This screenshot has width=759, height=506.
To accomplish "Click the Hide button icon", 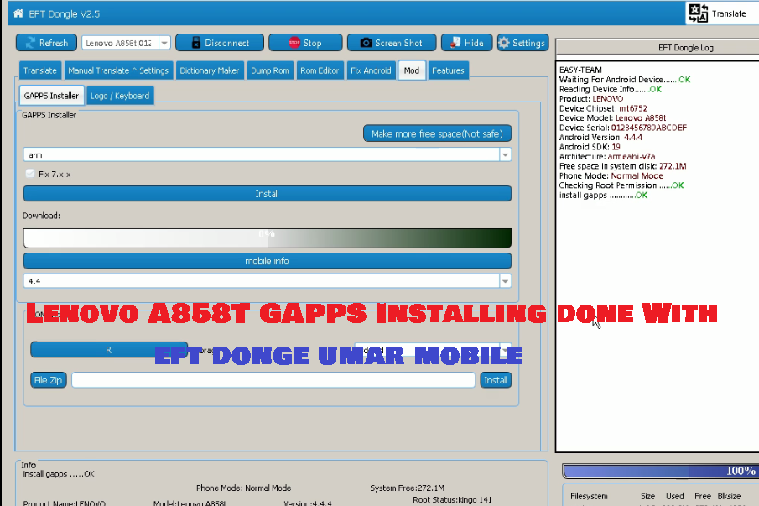I will [455, 43].
